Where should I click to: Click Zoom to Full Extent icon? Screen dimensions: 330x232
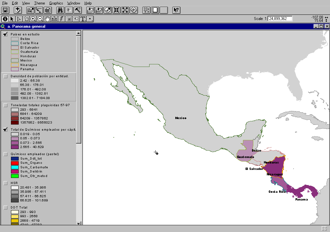pyautogui.click(x=91, y=10)
